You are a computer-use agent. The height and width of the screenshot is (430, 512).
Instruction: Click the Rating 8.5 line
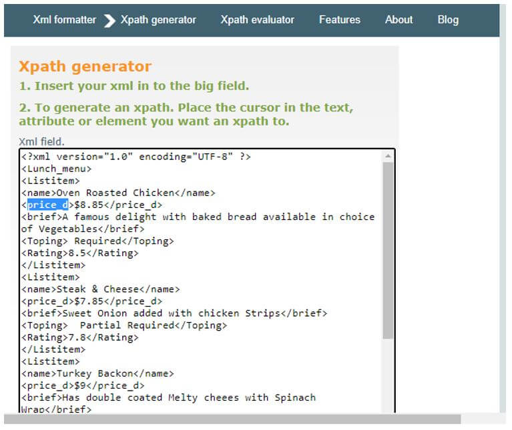pyautogui.click(x=79, y=253)
